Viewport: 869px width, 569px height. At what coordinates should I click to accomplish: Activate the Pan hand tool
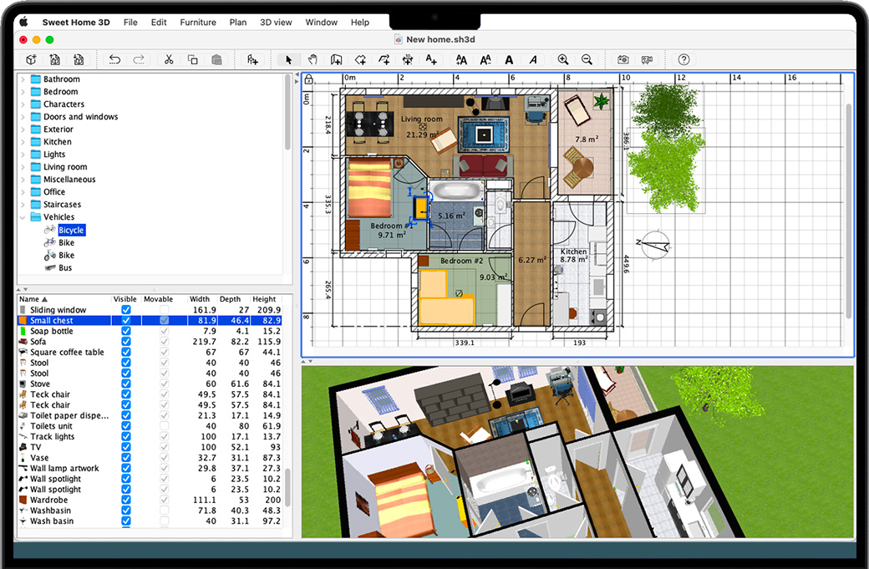313,59
